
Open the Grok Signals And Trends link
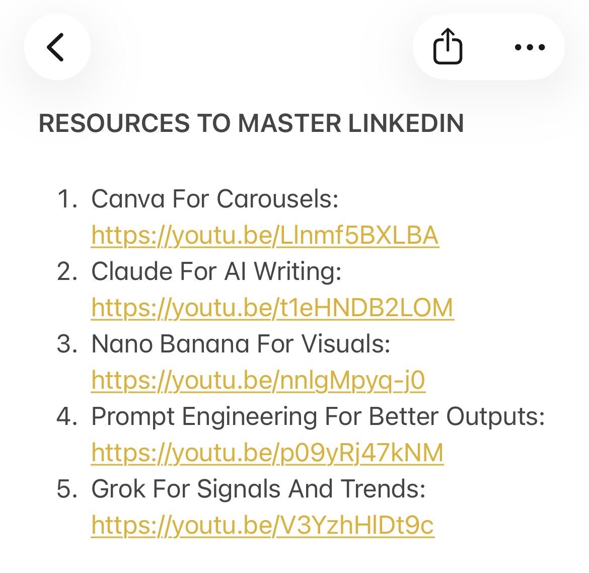pyautogui.click(x=262, y=525)
